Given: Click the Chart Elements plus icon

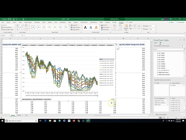Looking at the screenshot, I should [118, 45].
